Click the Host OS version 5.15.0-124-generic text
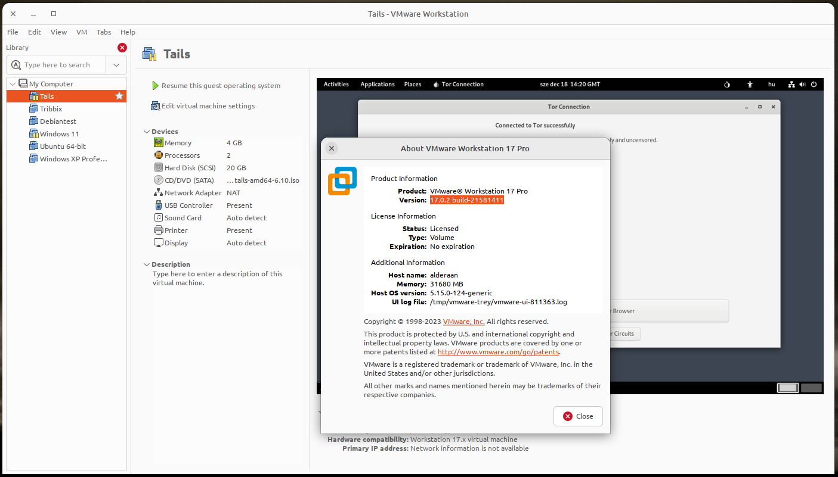Image resolution: width=838 pixels, height=477 pixels. click(462, 293)
